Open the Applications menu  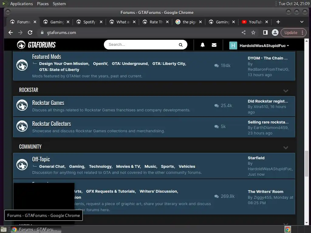click(x=22, y=4)
